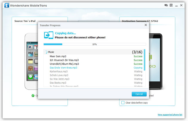Click the Transfer Progress dialog title
Viewport: 188px width, 121px height.
tap(50, 25)
